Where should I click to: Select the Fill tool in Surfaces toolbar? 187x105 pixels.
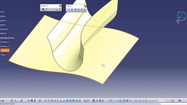pyautogui.click(x=79, y=10)
